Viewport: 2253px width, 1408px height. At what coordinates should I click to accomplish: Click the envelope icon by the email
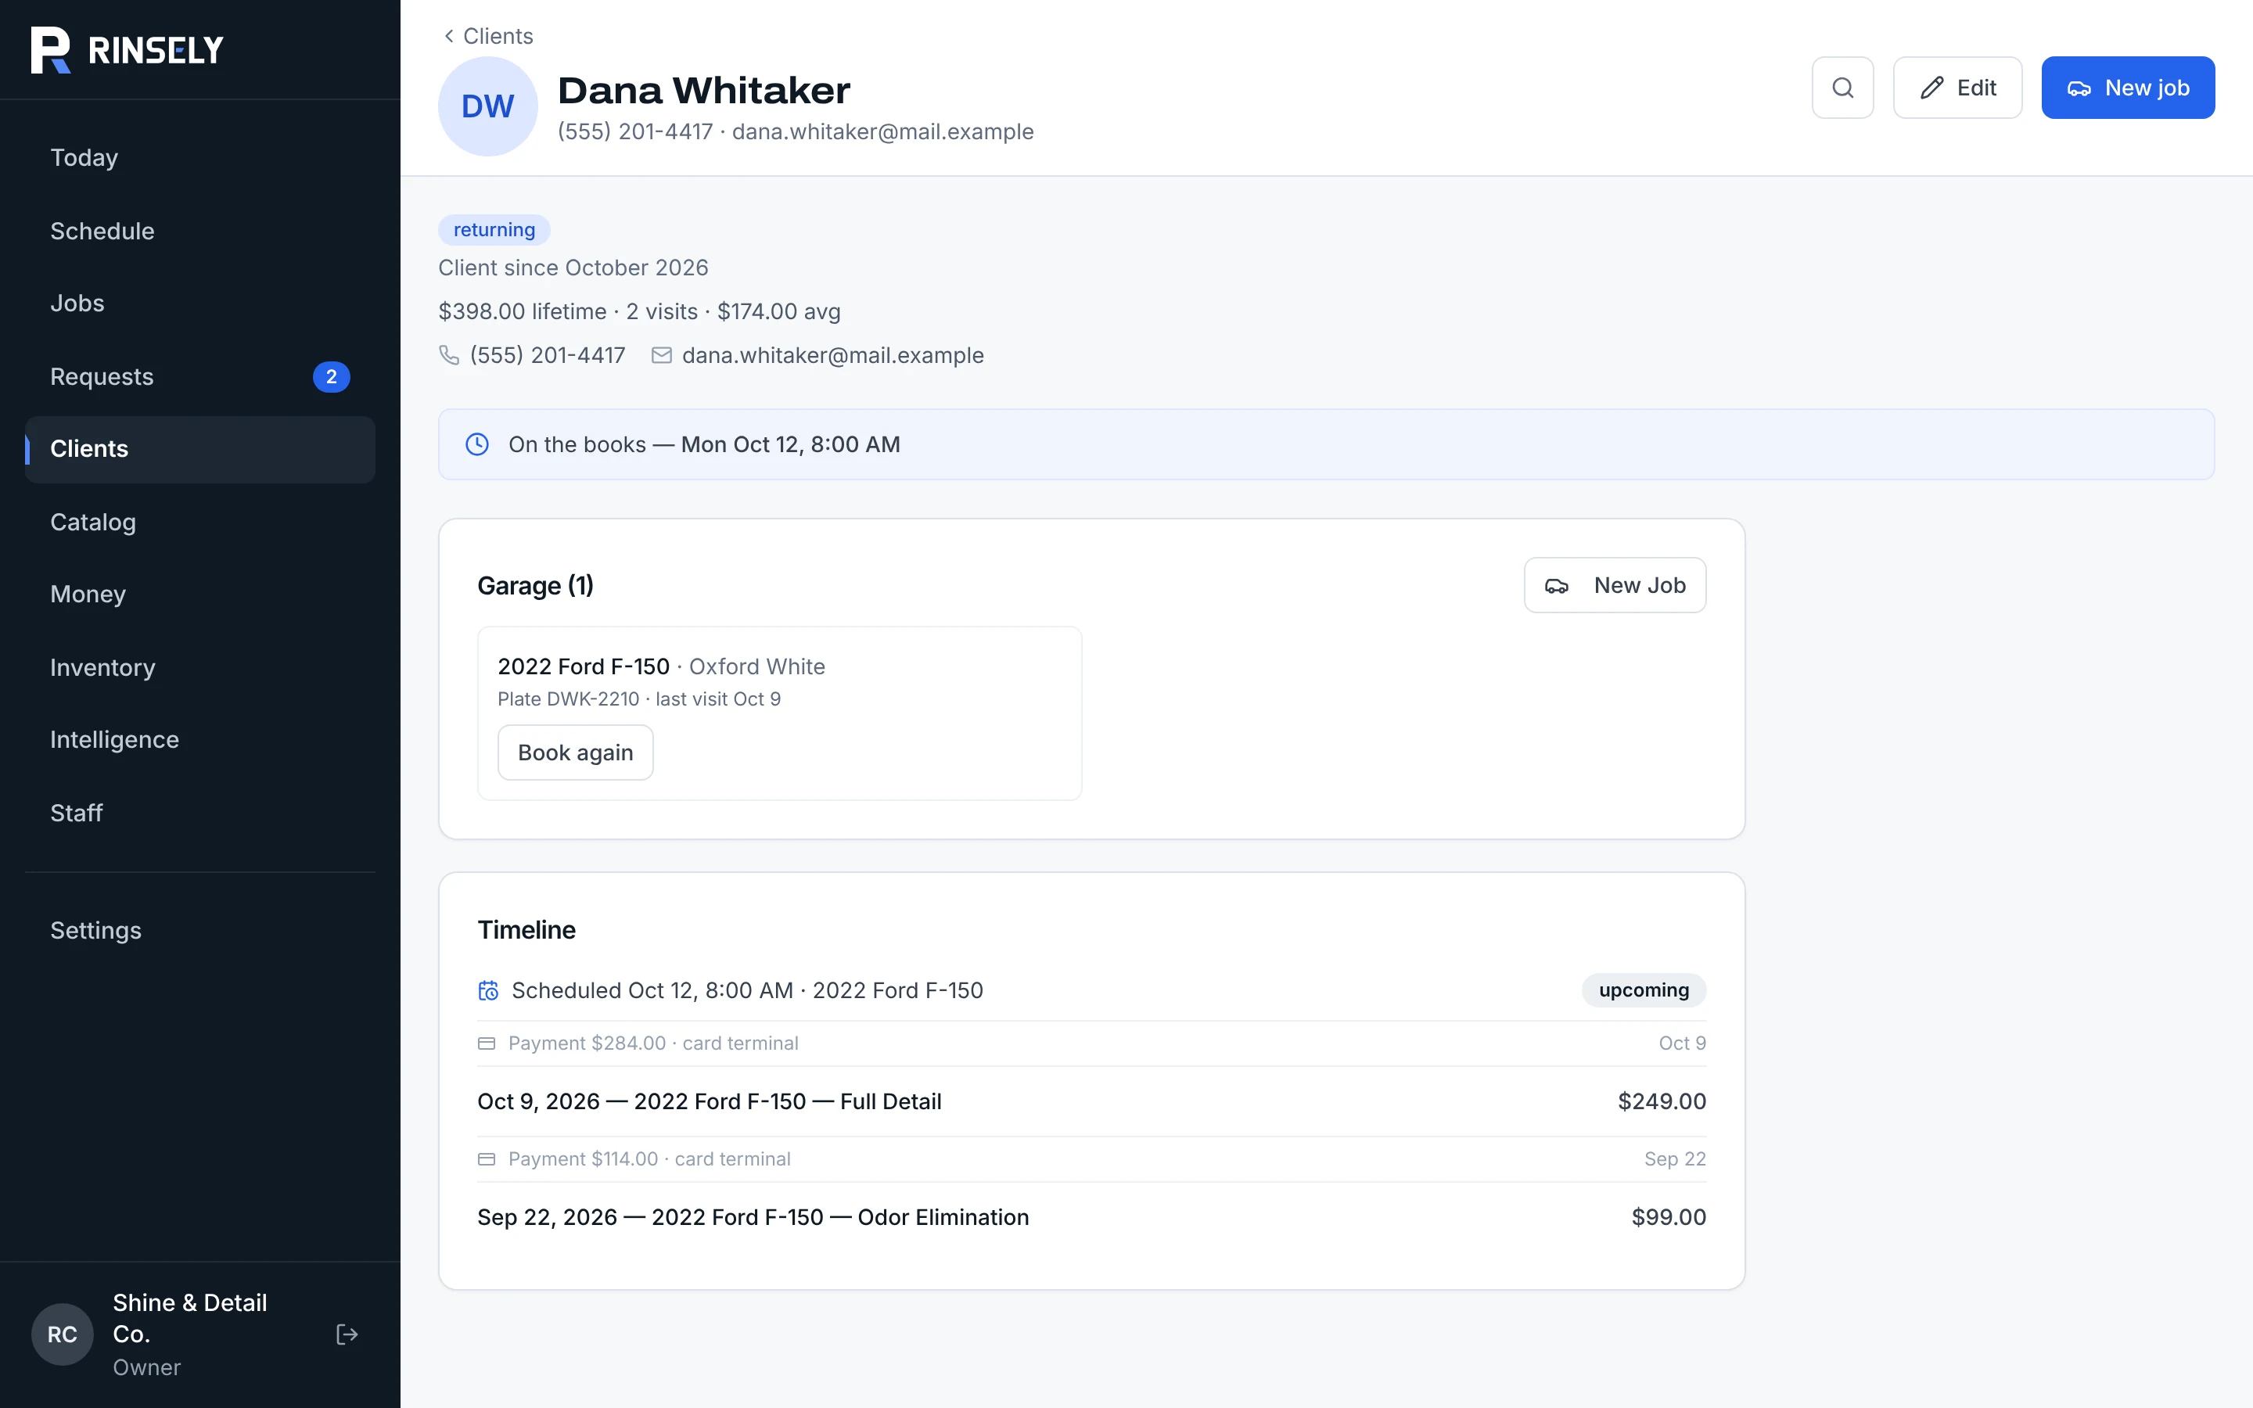[661, 355]
